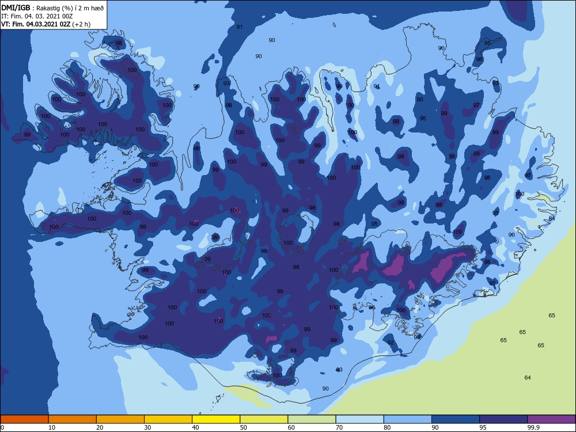Click the 30-40 gold legend swatch
The height and width of the screenshot is (432, 576).
tap(168, 419)
